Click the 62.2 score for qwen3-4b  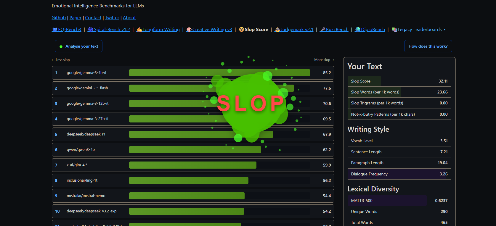point(327,150)
